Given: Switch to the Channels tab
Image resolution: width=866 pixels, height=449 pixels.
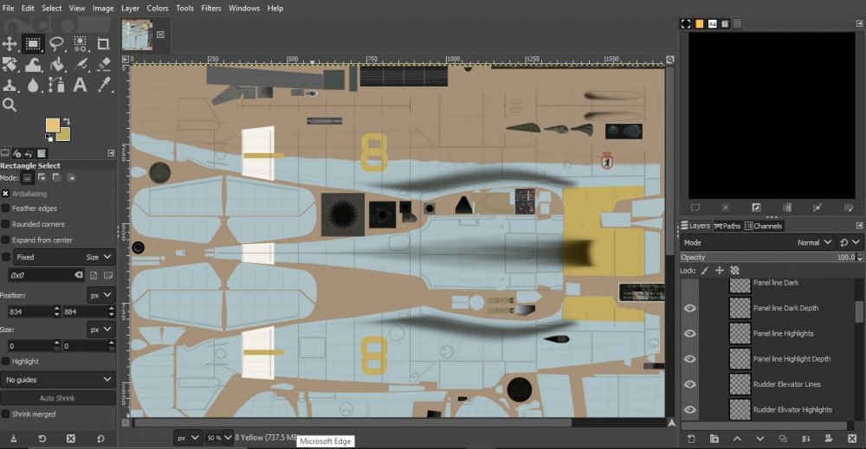Looking at the screenshot, I should coord(763,226).
